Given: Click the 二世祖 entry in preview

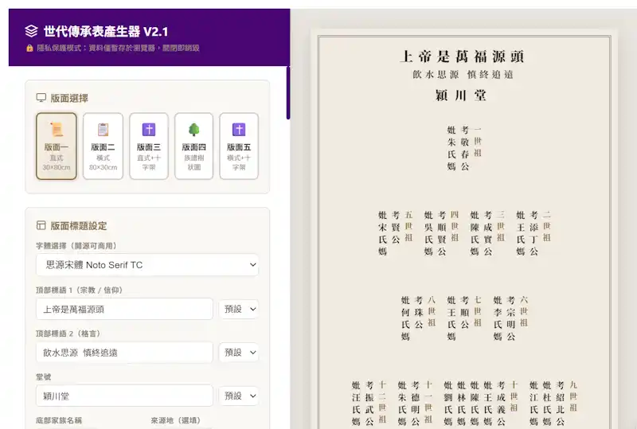Looking at the screenshot, I should [x=533, y=233].
